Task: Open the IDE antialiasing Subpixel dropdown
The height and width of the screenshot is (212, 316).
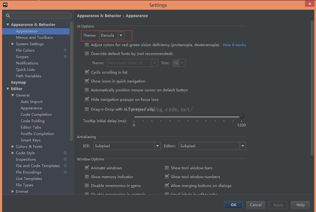Action: (x=127, y=146)
